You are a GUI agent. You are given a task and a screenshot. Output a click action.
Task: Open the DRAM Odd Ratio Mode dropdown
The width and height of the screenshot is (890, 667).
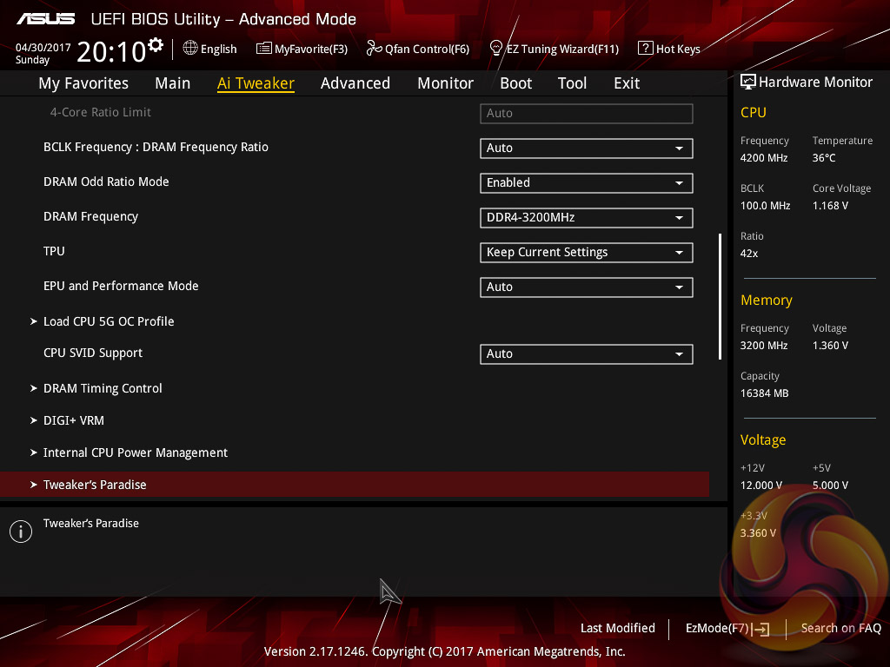click(586, 183)
